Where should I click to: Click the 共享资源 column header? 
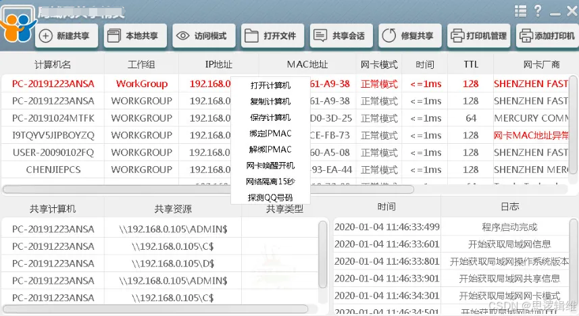pyautogui.click(x=173, y=209)
